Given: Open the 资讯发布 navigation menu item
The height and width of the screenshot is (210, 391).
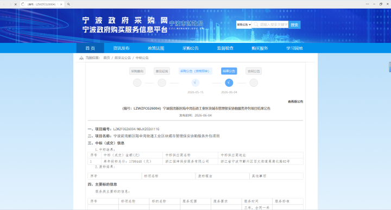Looking at the screenshot, I should pos(121,48).
